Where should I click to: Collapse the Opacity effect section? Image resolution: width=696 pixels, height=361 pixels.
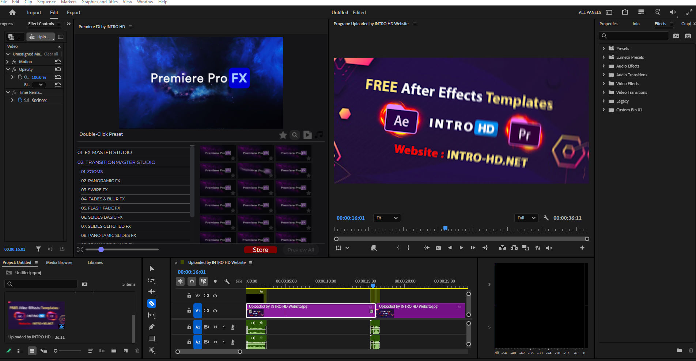pos(8,69)
